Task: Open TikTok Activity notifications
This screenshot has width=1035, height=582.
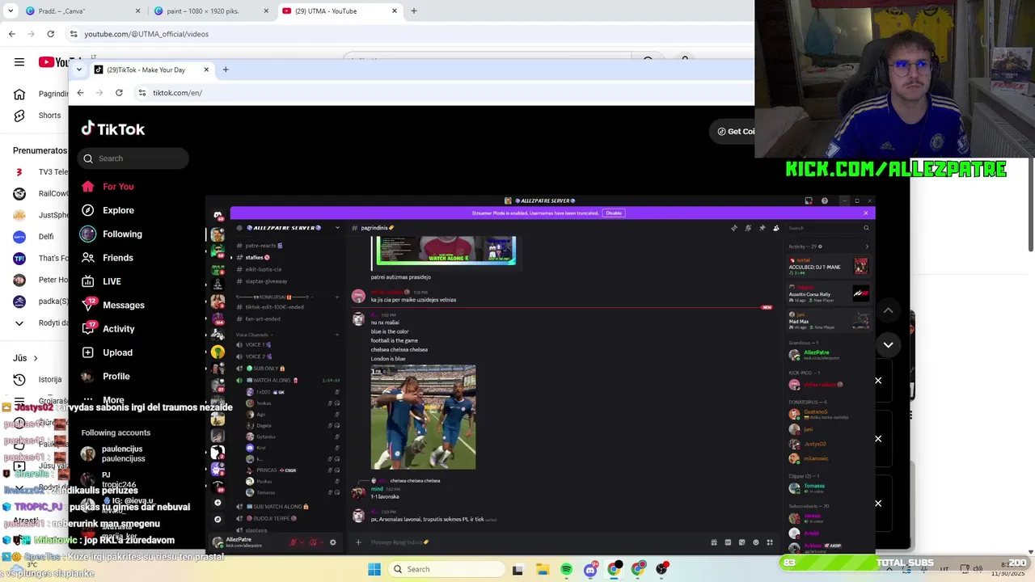Action: point(108,329)
